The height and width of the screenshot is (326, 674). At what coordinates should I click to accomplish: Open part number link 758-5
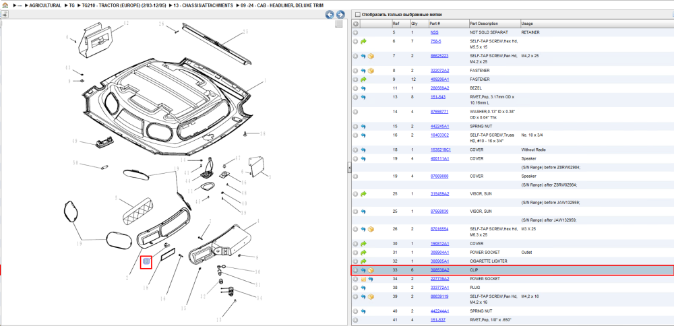point(435,41)
